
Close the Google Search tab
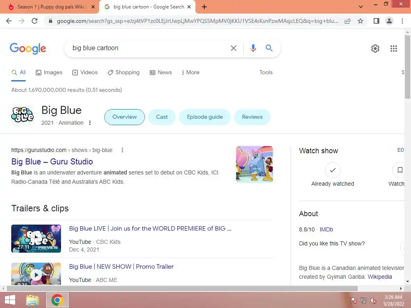coord(189,7)
